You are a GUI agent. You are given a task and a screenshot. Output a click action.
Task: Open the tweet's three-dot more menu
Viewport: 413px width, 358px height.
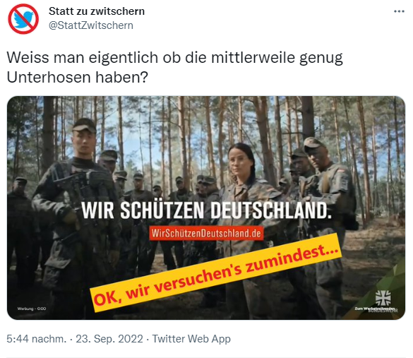pos(399,11)
